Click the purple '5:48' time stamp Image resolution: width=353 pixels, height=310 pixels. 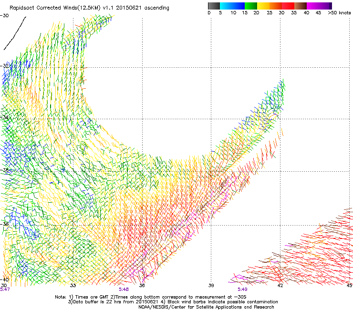(x=124, y=289)
